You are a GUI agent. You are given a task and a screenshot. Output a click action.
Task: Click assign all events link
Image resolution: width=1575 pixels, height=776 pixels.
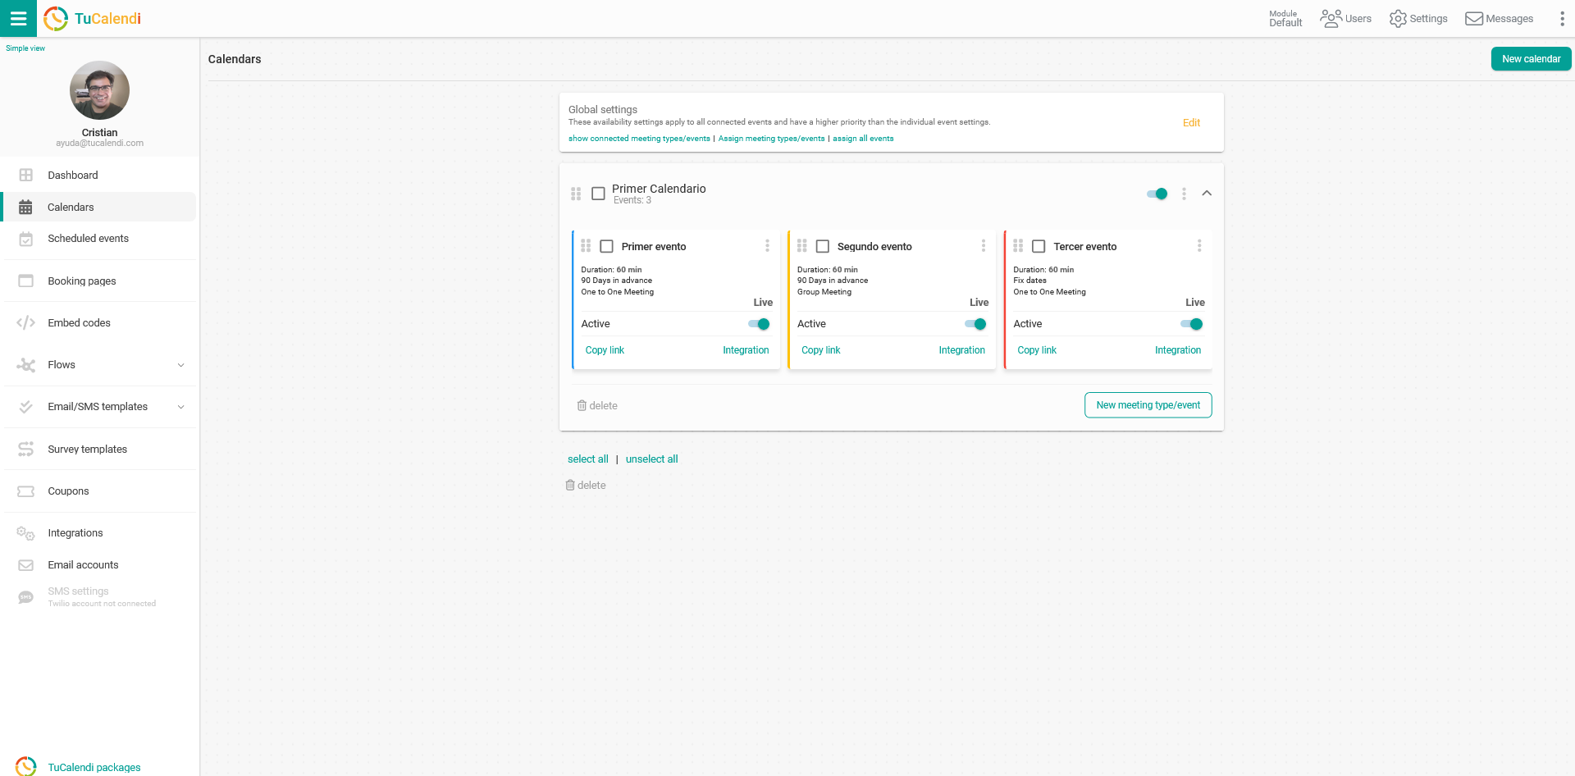pos(863,139)
